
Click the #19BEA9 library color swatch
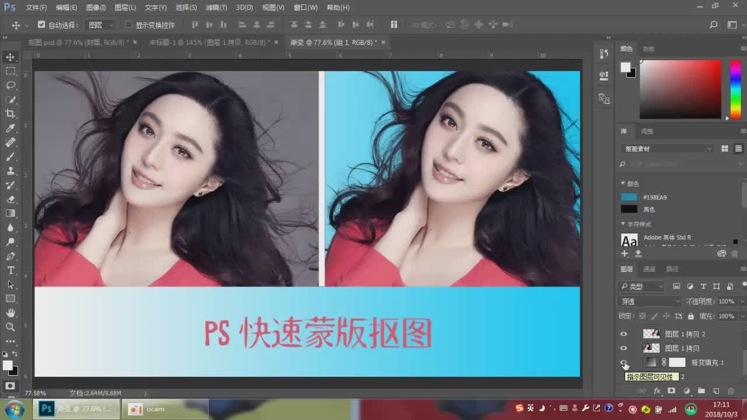coord(629,197)
